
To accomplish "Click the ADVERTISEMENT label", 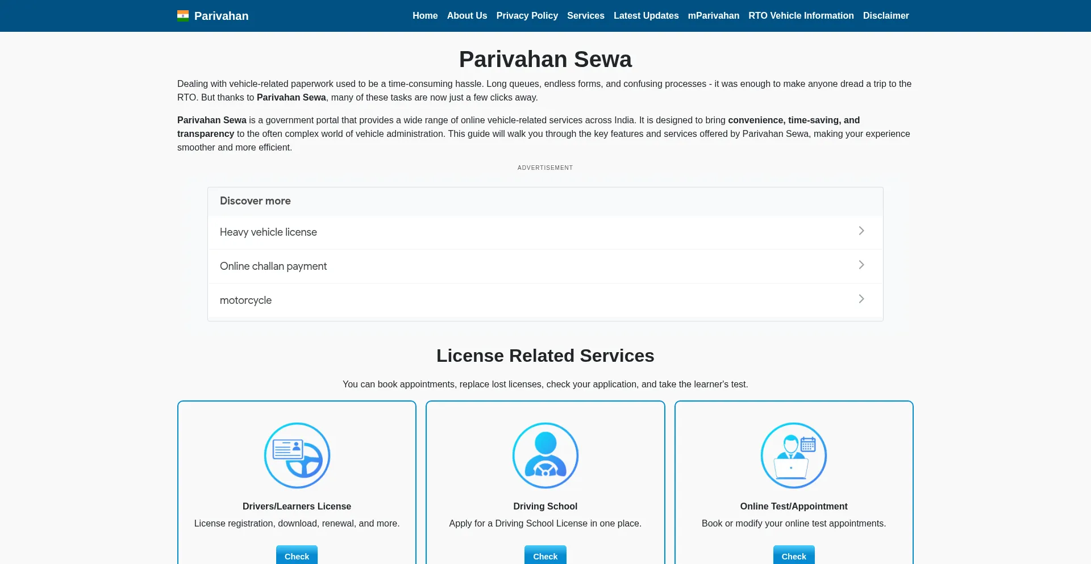I will coord(545,168).
